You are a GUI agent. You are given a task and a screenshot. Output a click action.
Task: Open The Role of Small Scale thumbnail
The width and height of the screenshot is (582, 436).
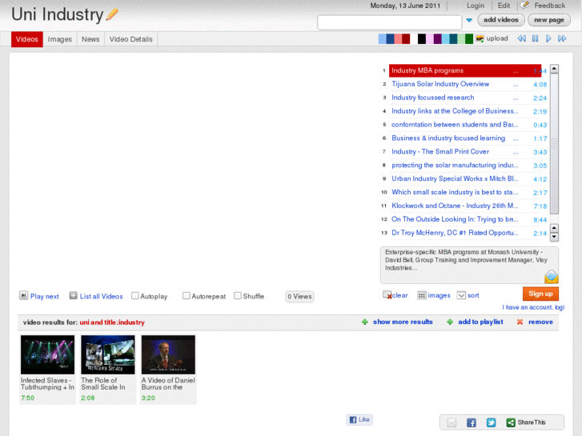(108, 354)
